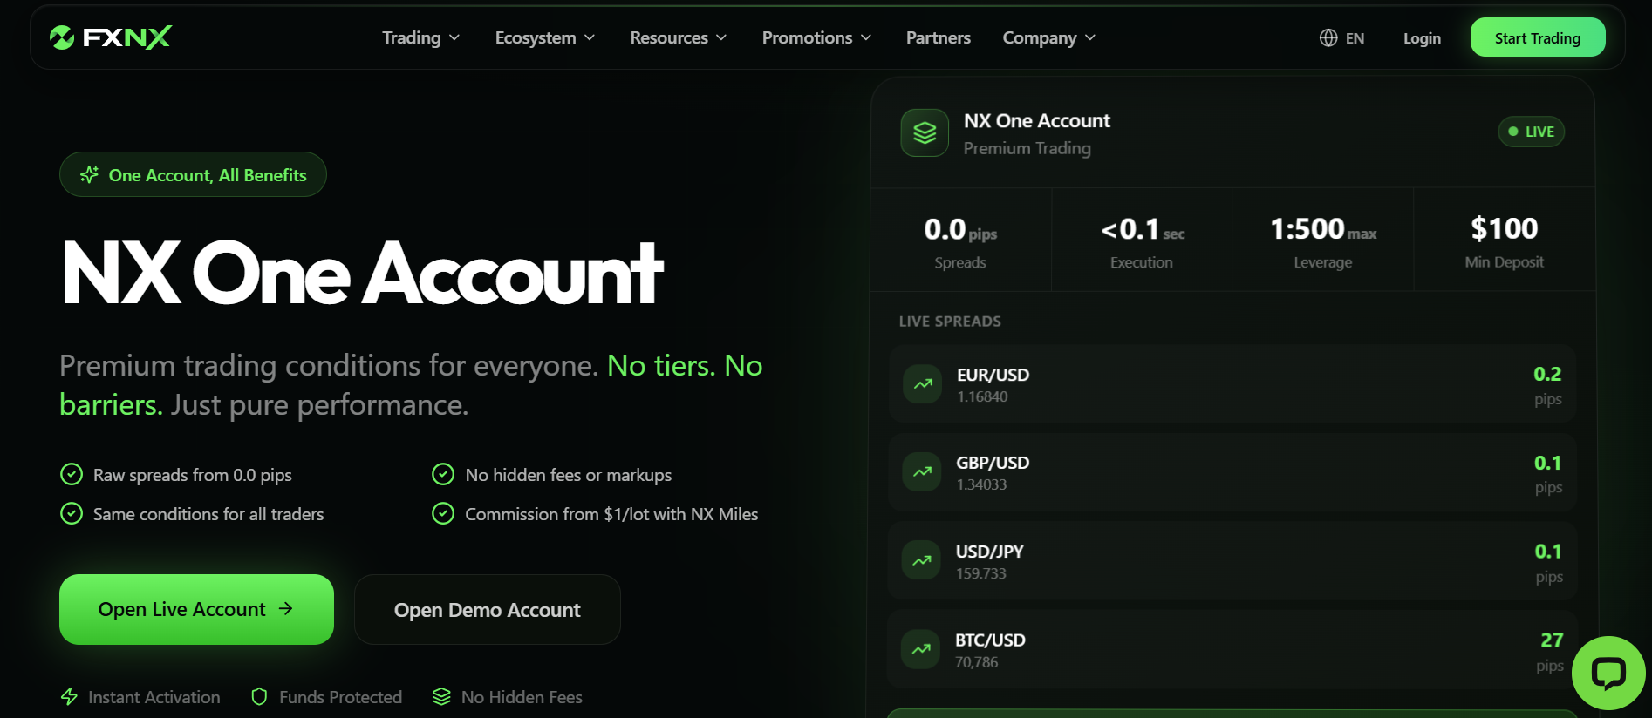Expand the Company dropdown menu
The width and height of the screenshot is (1652, 718).
click(x=1049, y=37)
